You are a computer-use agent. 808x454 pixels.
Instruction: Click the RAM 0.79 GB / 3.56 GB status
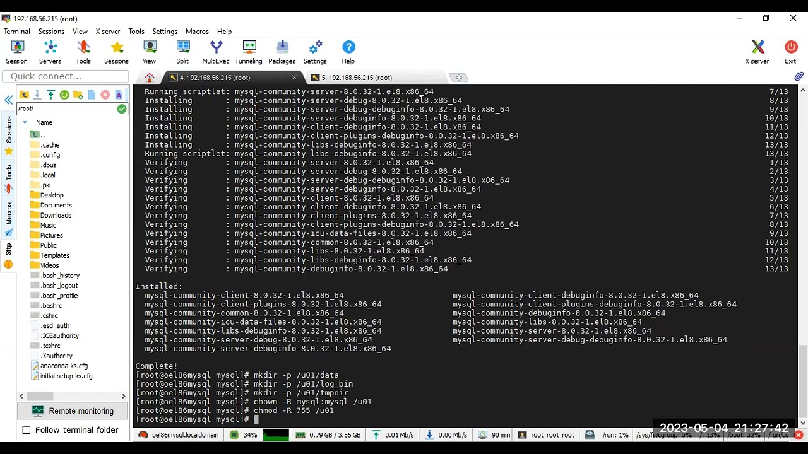coord(328,435)
